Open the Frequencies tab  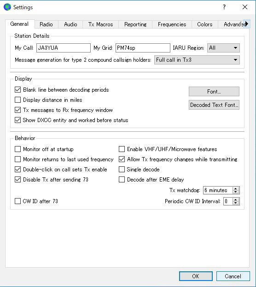point(172,24)
